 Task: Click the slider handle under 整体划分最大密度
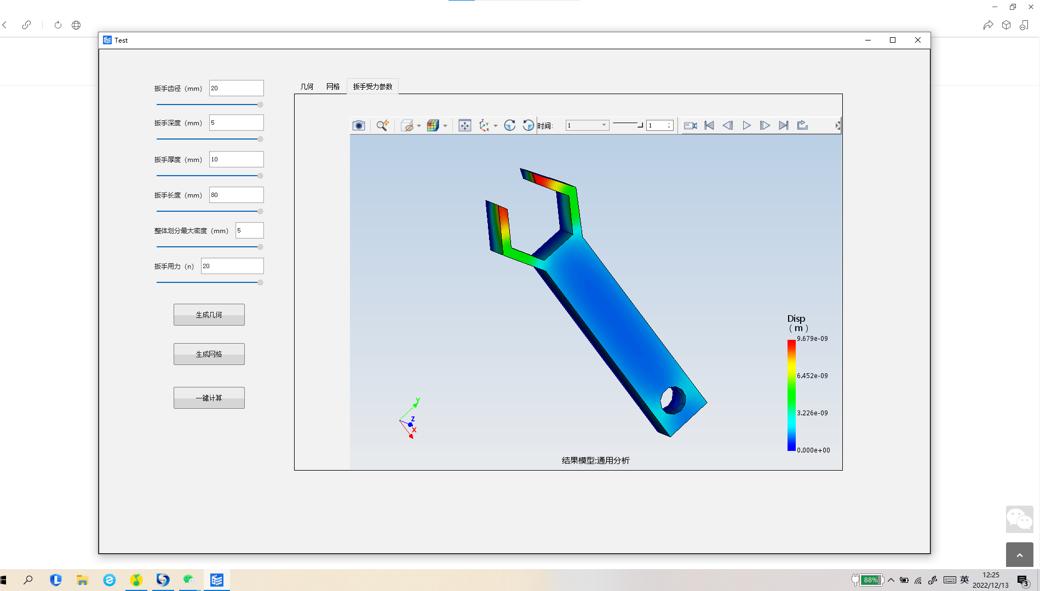260,247
